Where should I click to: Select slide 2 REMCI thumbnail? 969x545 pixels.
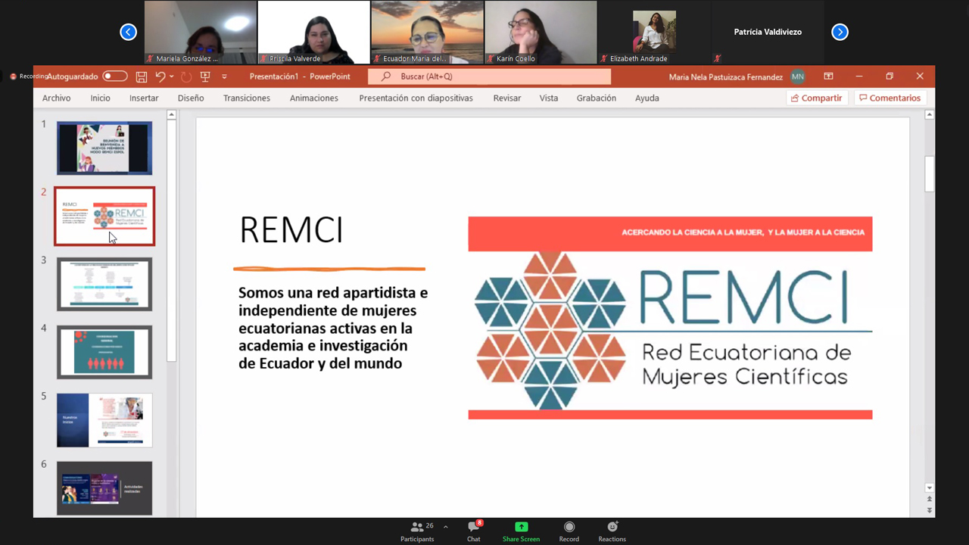(104, 216)
